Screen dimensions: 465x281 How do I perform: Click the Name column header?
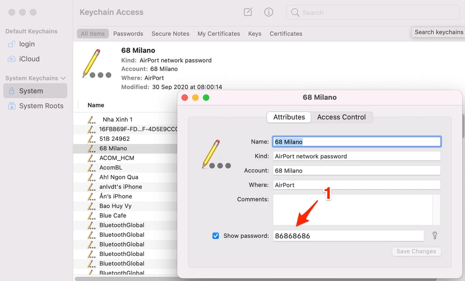click(x=96, y=105)
